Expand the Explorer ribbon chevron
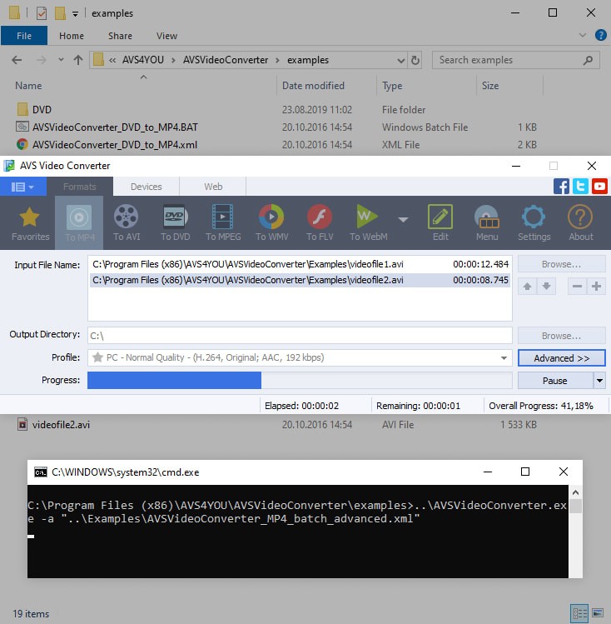 pyautogui.click(x=583, y=36)
